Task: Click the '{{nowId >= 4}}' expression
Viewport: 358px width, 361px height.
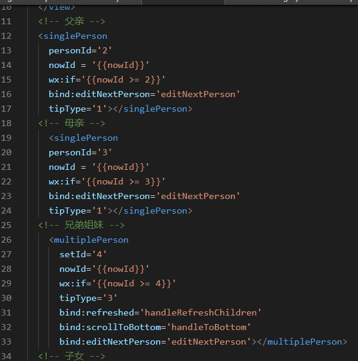Action: [134, 283]
